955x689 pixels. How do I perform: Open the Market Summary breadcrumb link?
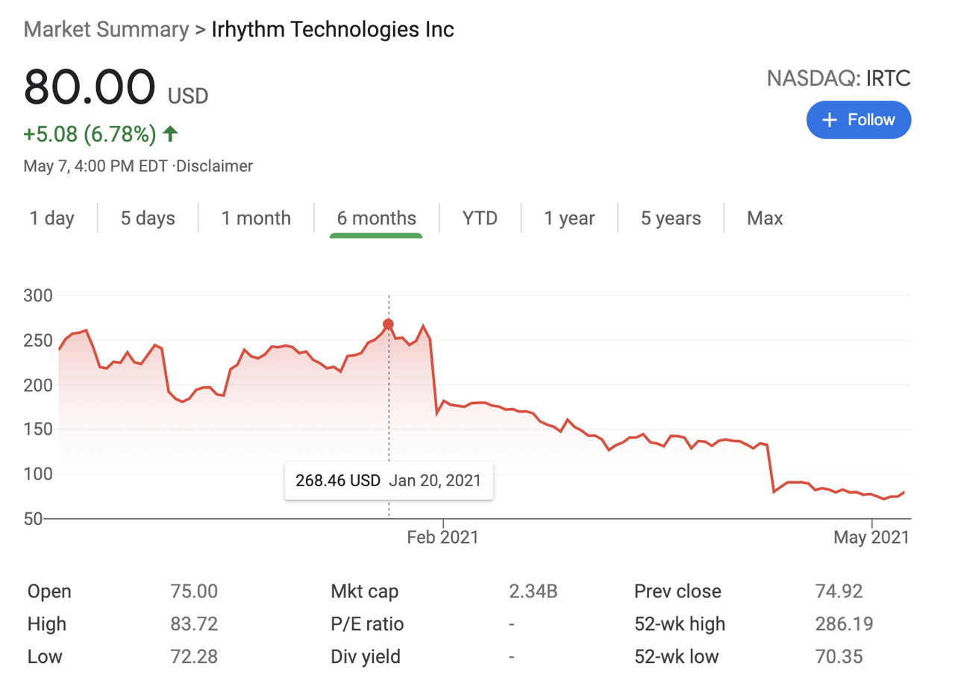point(106,30)
